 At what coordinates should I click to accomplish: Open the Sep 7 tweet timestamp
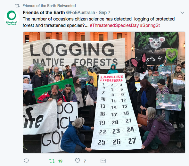click(104, 12)
